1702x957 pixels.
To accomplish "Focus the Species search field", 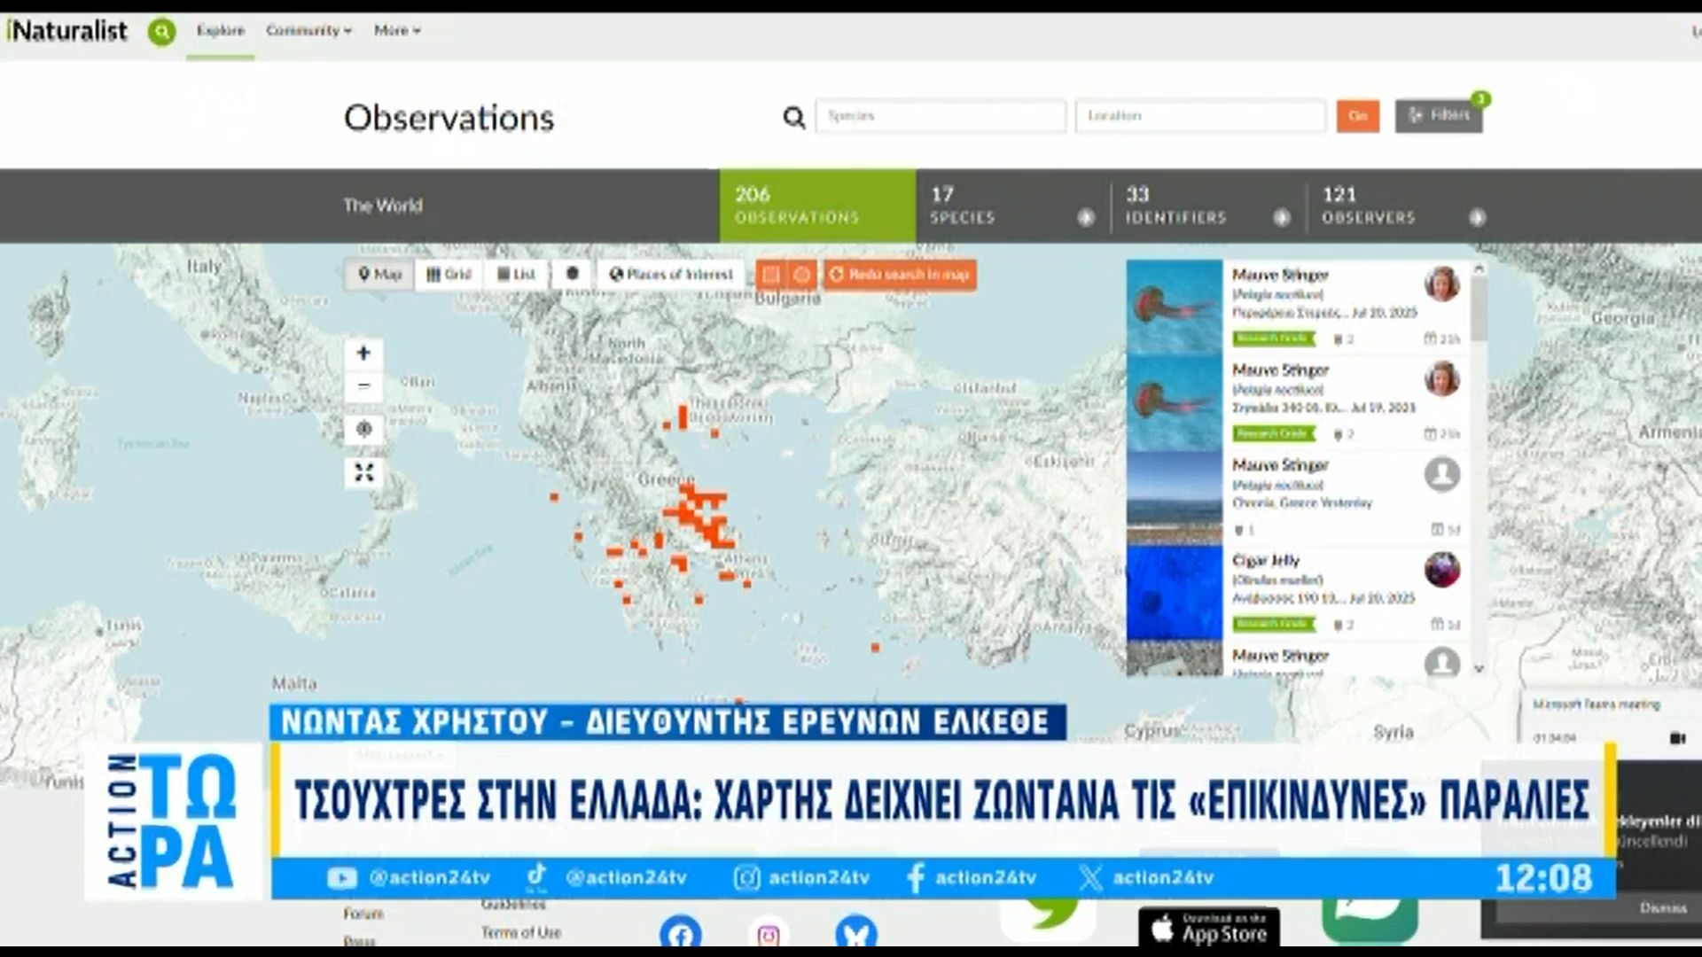I will point(941,116).
